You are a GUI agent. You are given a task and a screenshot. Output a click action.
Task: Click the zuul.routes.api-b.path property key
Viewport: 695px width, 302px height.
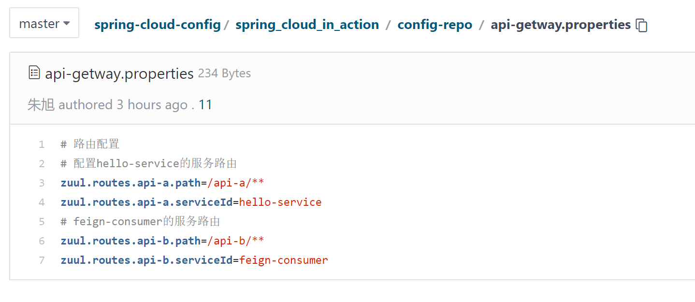(x=130, y=241)
